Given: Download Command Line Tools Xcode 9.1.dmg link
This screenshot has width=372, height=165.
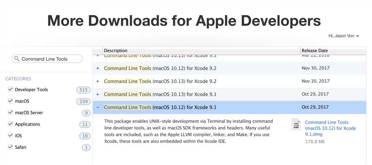Looking at the screenshot, I should (330, 128).
